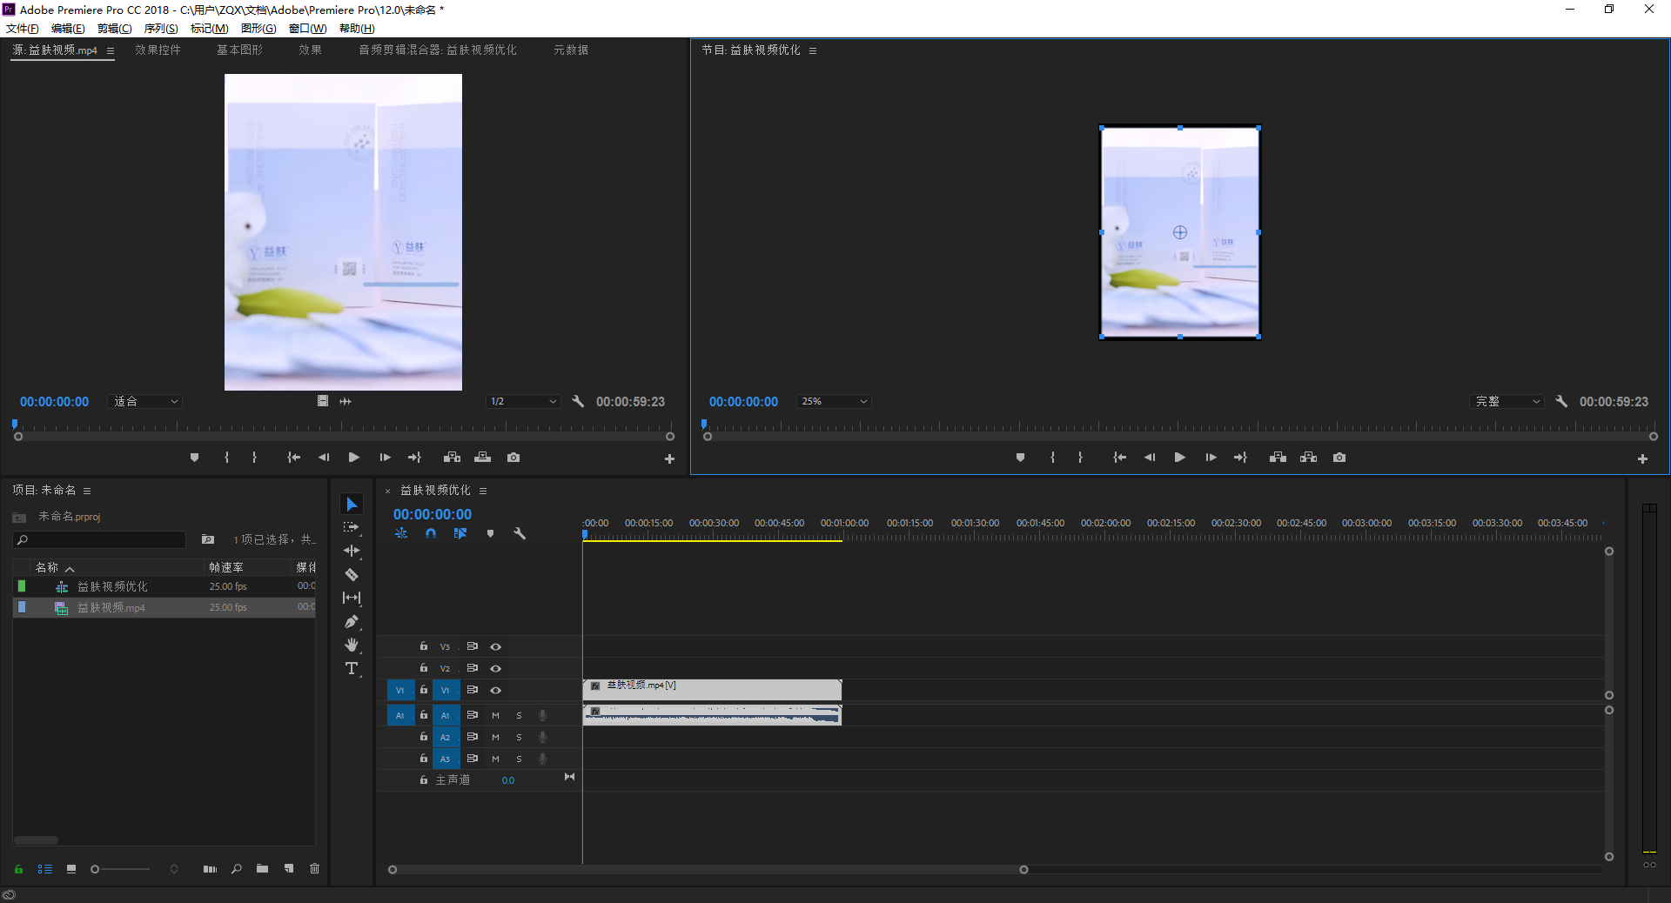Open Project panel menu beside 未命名
Viewport: 1671px width, 903px height.
point(87,491)
